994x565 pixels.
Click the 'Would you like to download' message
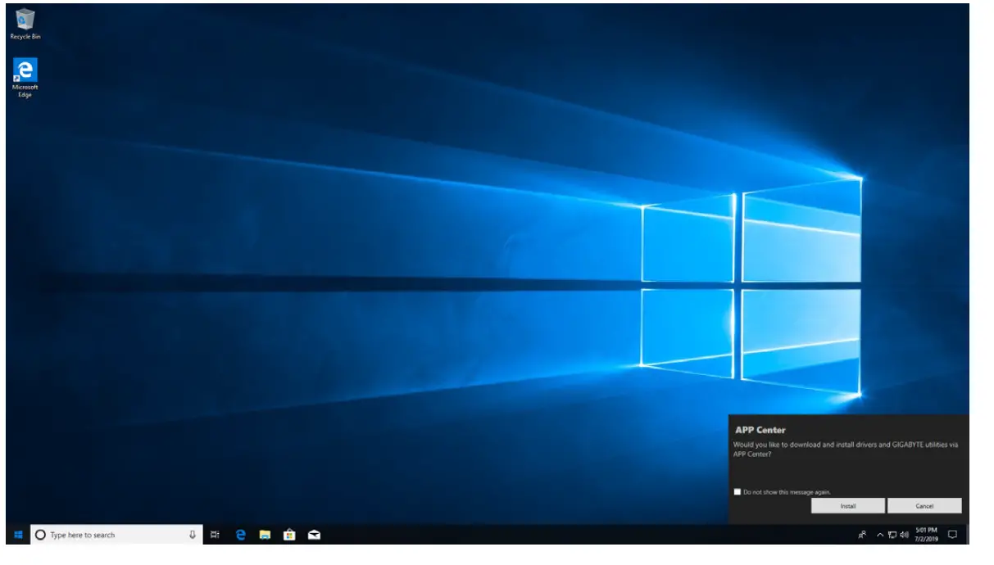click(x=846, y=450)
